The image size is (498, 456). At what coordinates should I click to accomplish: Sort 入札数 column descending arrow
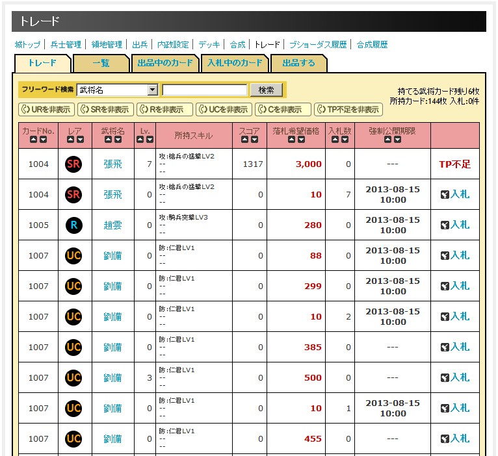345,140
